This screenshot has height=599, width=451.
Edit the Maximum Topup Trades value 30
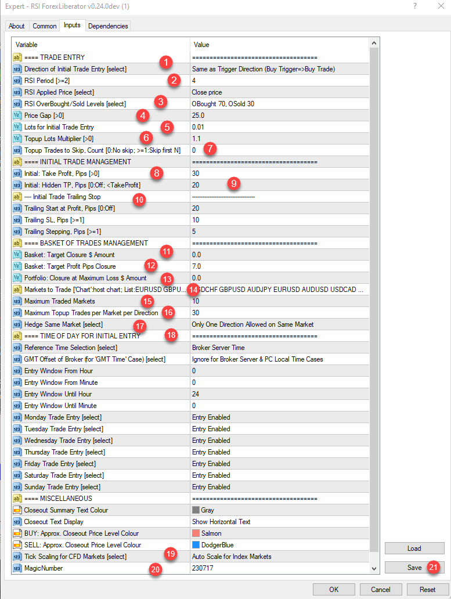point(280,313)
